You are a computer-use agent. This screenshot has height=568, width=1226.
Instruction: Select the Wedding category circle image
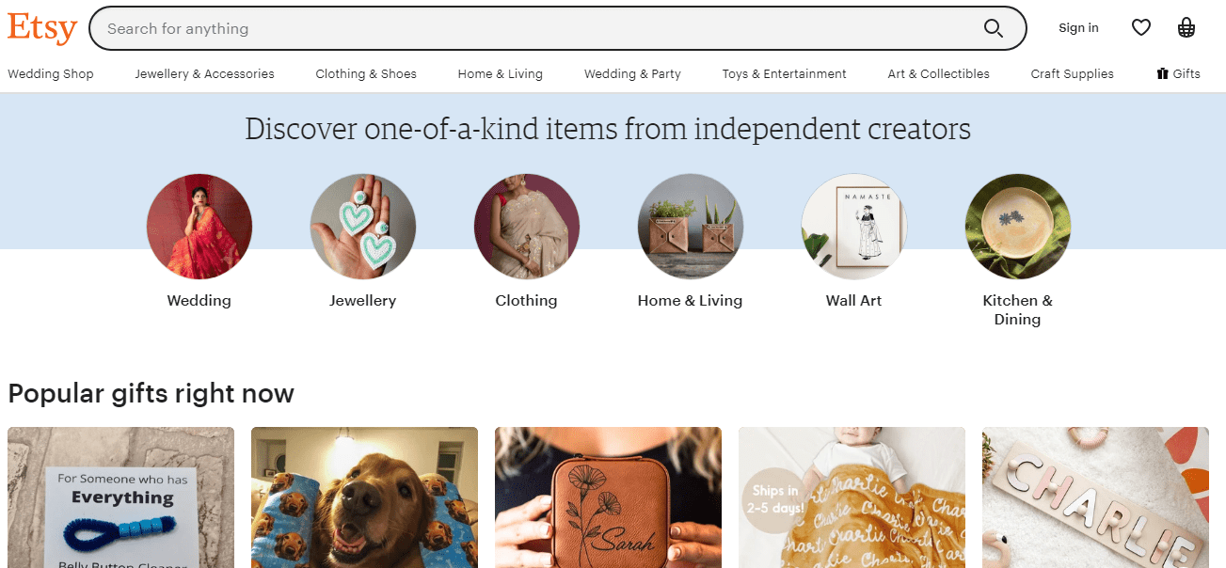199,227
